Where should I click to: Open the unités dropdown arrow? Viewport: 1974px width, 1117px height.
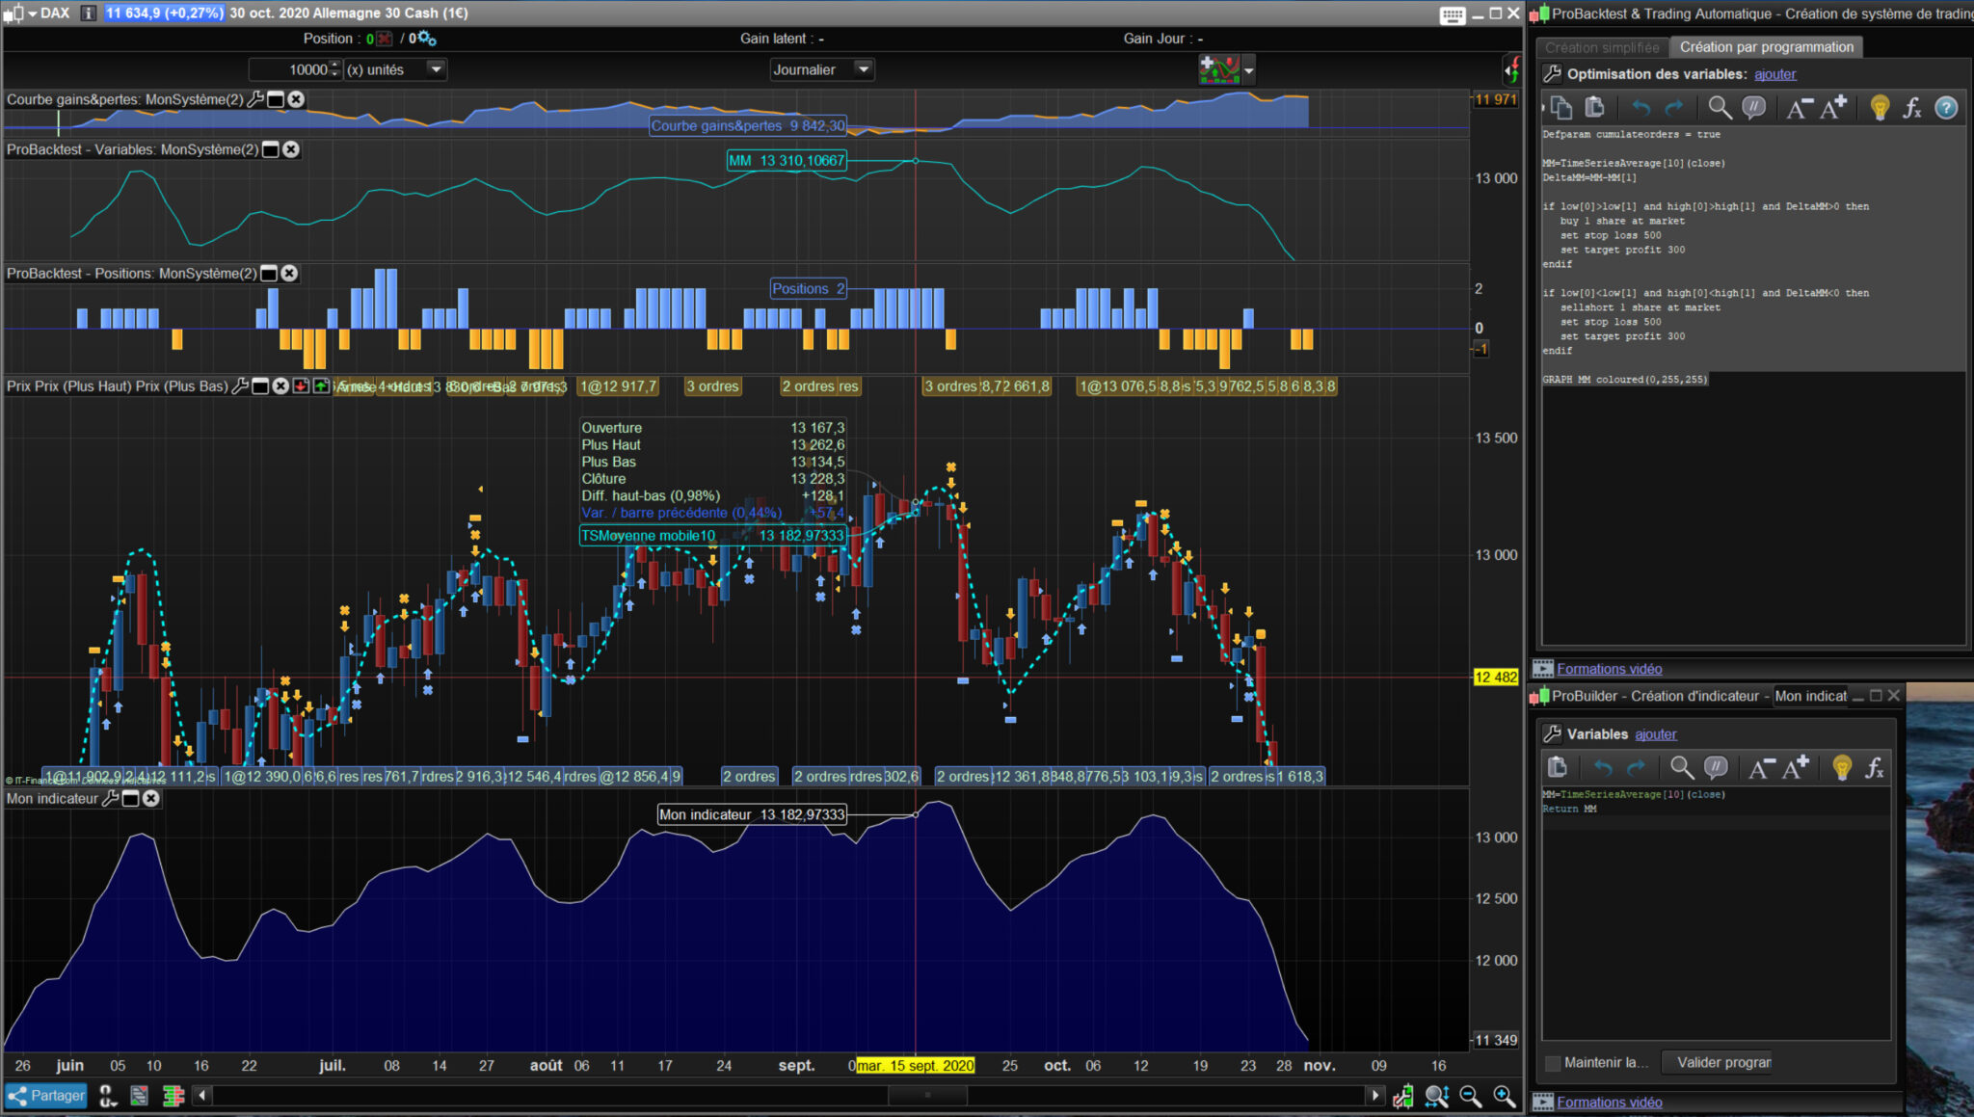[x=436, y=69]
